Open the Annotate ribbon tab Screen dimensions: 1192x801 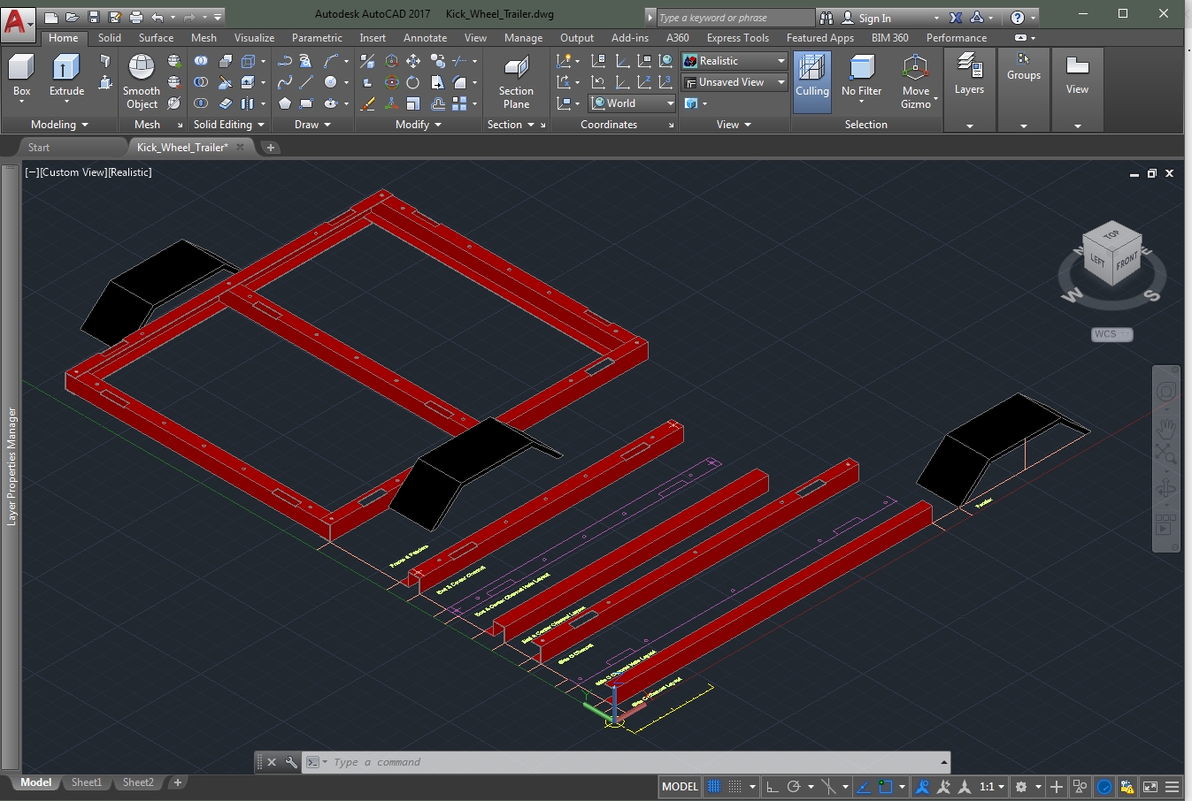[425, 38]
